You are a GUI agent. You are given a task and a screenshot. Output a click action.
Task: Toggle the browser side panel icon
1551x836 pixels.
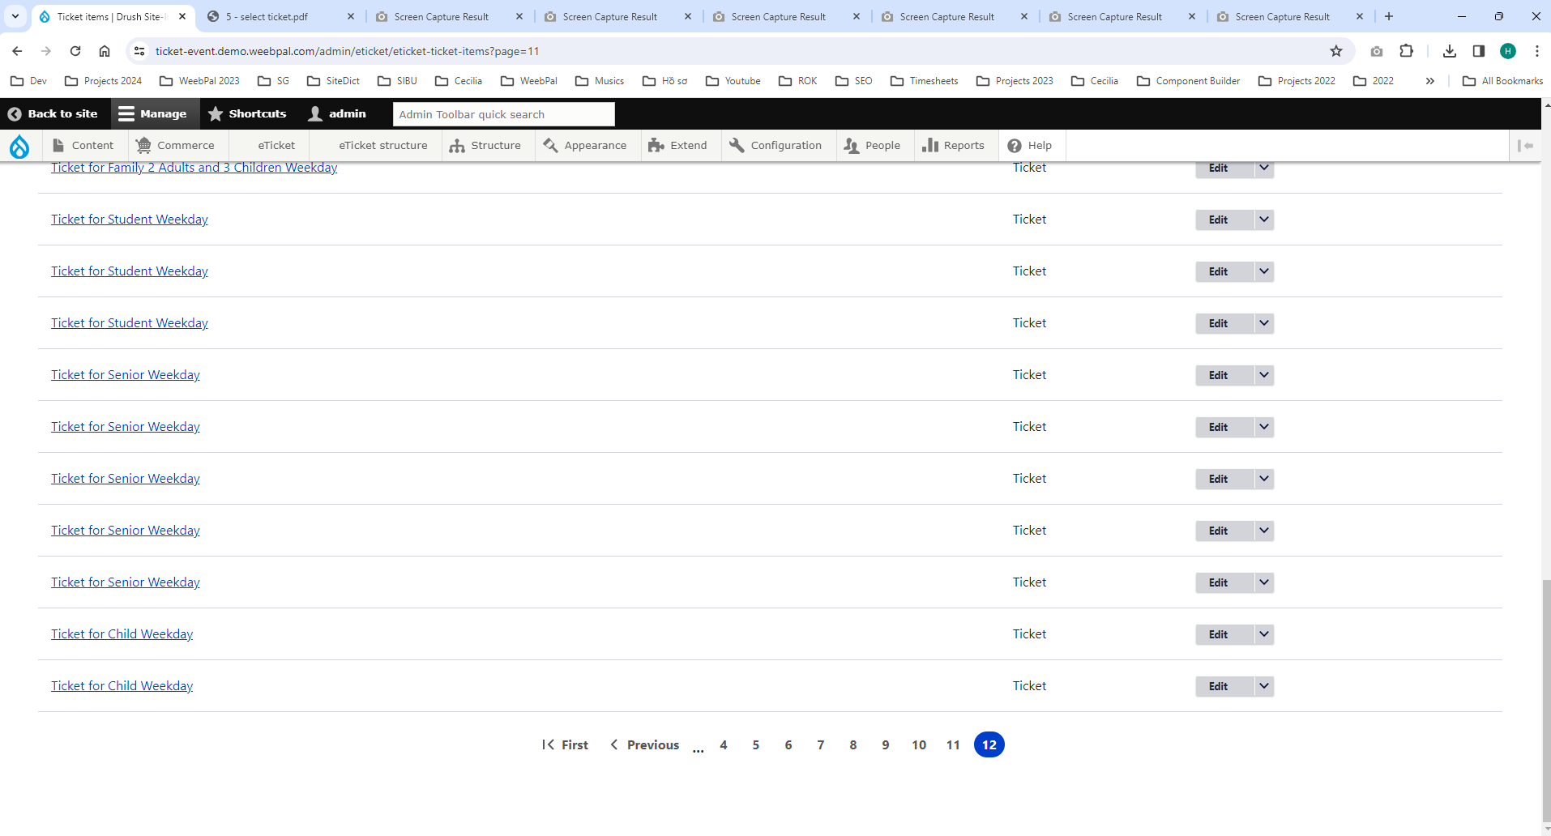1479,51
